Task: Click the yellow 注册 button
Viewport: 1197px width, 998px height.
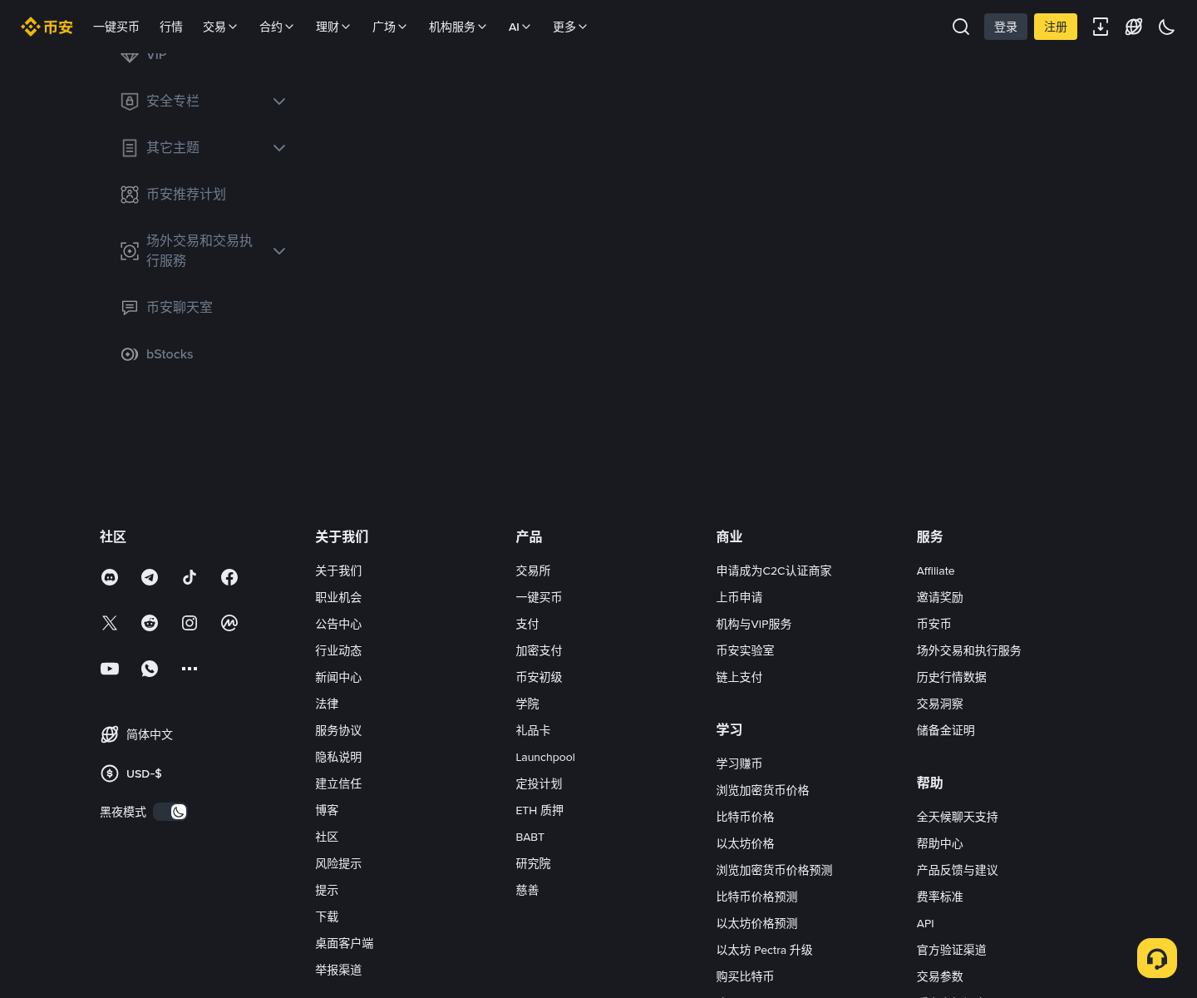Action: pyautogui.click(x=1056, y=27)
